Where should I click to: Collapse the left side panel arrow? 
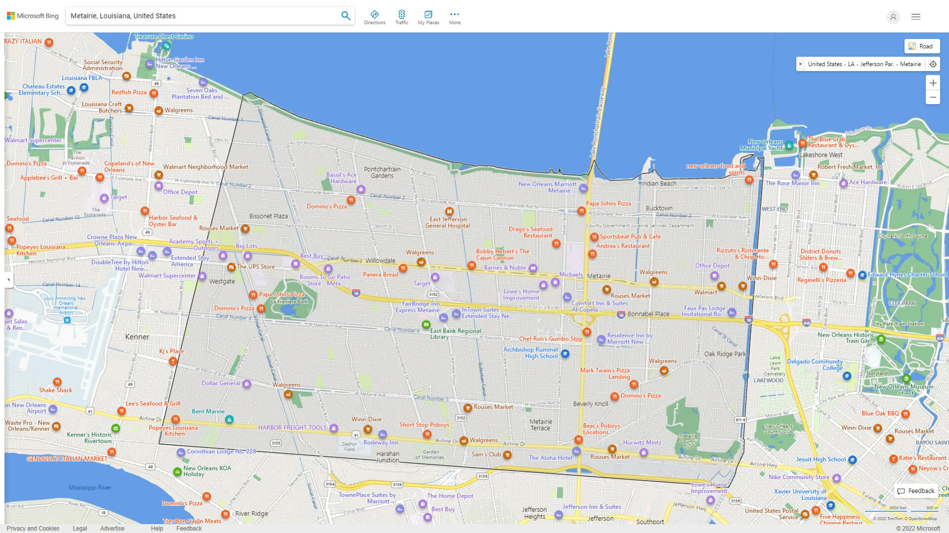[x=8, y=279]
